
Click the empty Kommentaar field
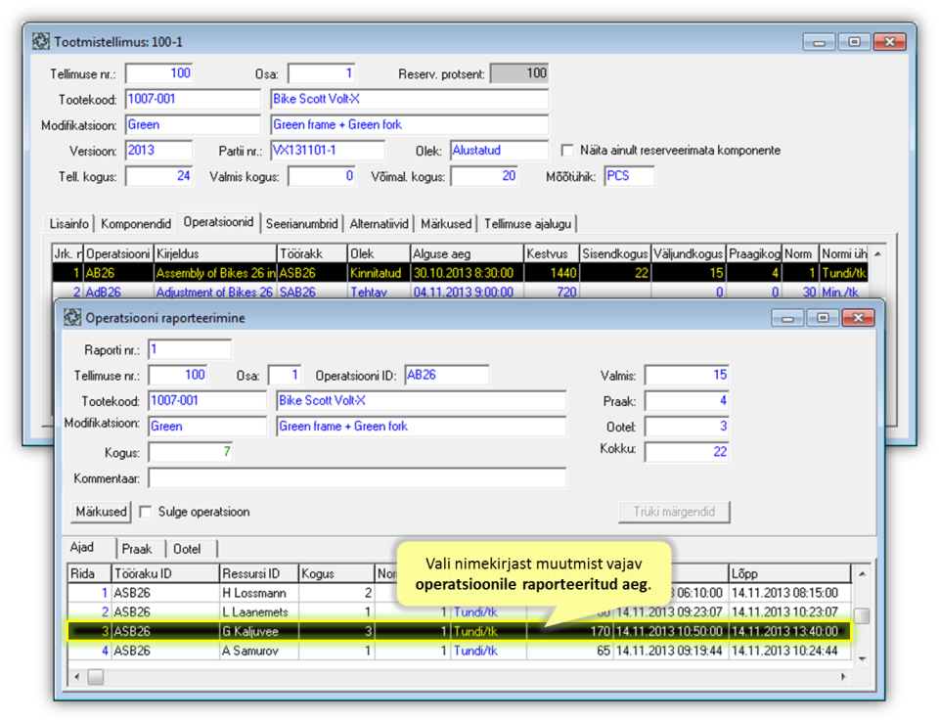(357, 478)
